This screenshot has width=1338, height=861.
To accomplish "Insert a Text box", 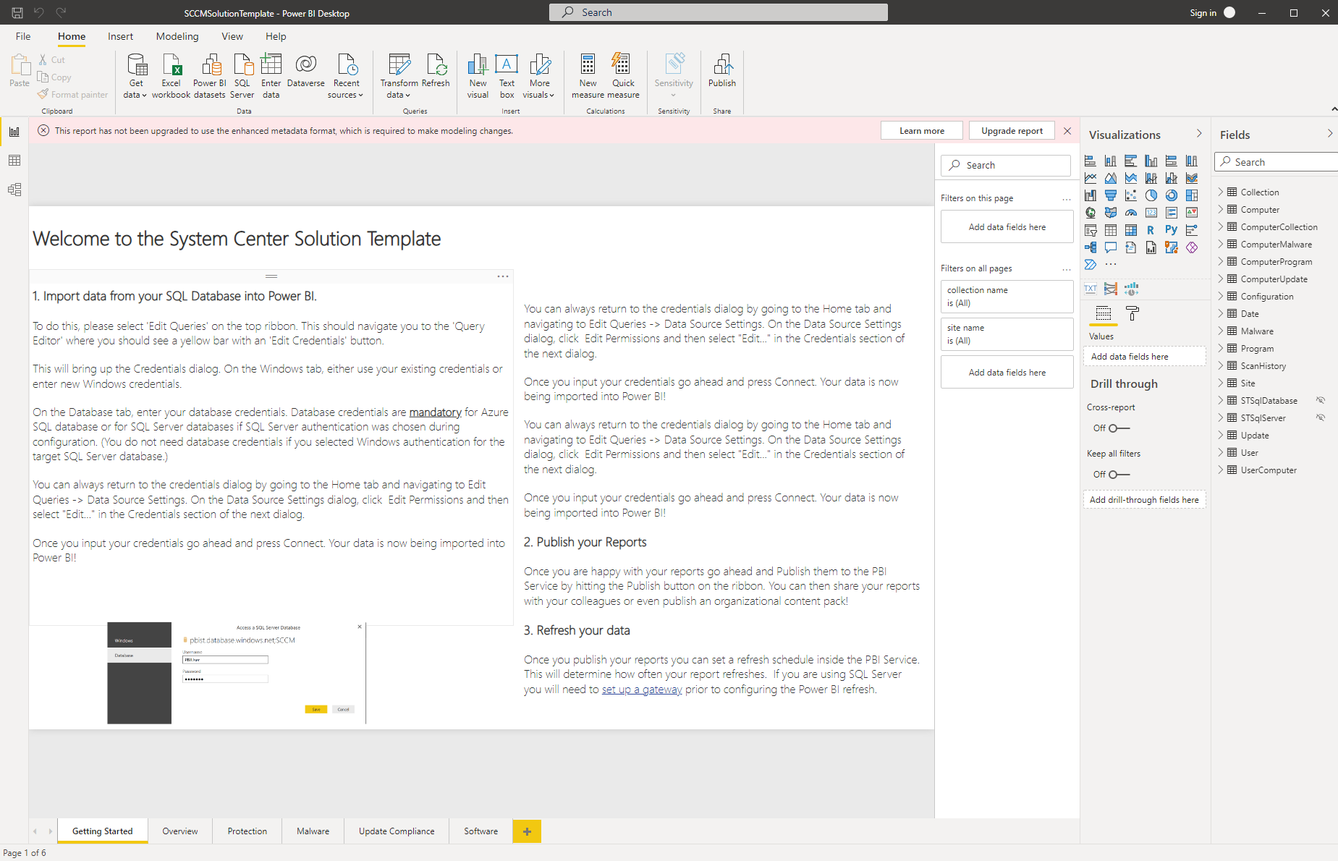I will (x=507, y=76).
